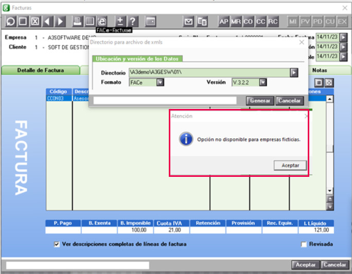Viewport: 352px width, 274px height.
Task: Click the Cuota IVA value 21,00
Action: [x=171, y=230]
